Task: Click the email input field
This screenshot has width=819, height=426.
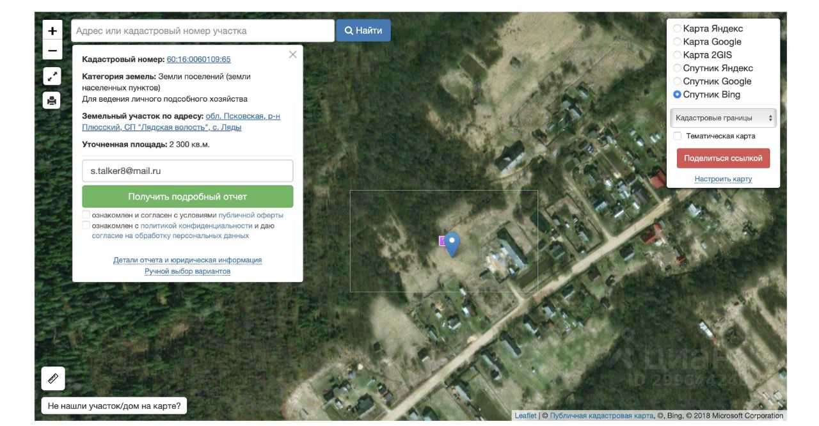Action: tap(187, 171)
